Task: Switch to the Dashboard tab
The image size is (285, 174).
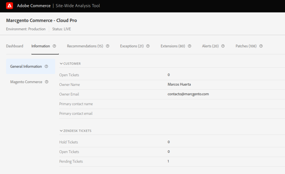Action: coord(14,46)
